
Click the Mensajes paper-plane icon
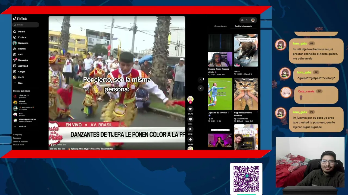(15, 60)
